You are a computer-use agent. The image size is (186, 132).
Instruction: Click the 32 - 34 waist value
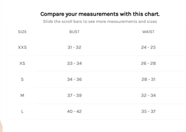(148, 95)
